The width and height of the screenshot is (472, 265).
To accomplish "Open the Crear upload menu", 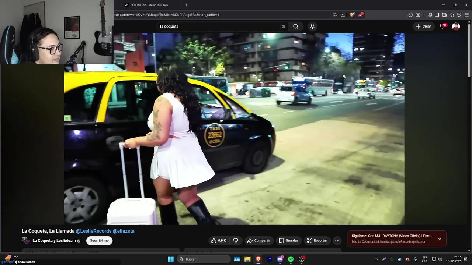I will 423,26.
